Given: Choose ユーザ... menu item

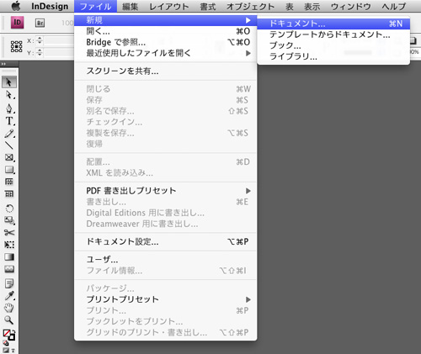Looking at the screenshot, I should [x=166, y=260].
